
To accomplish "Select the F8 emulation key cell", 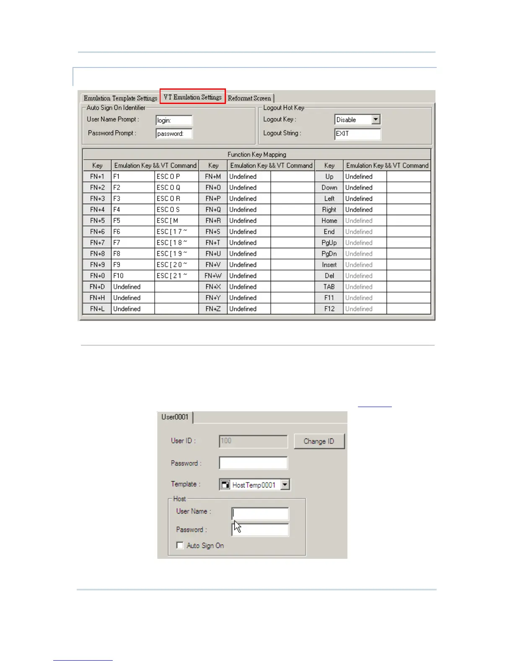I will point(133,254).
